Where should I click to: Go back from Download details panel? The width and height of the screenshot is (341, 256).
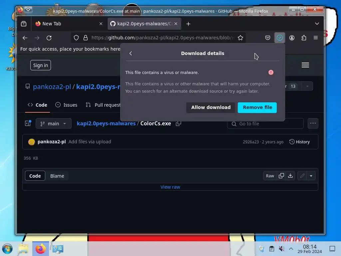131,53
